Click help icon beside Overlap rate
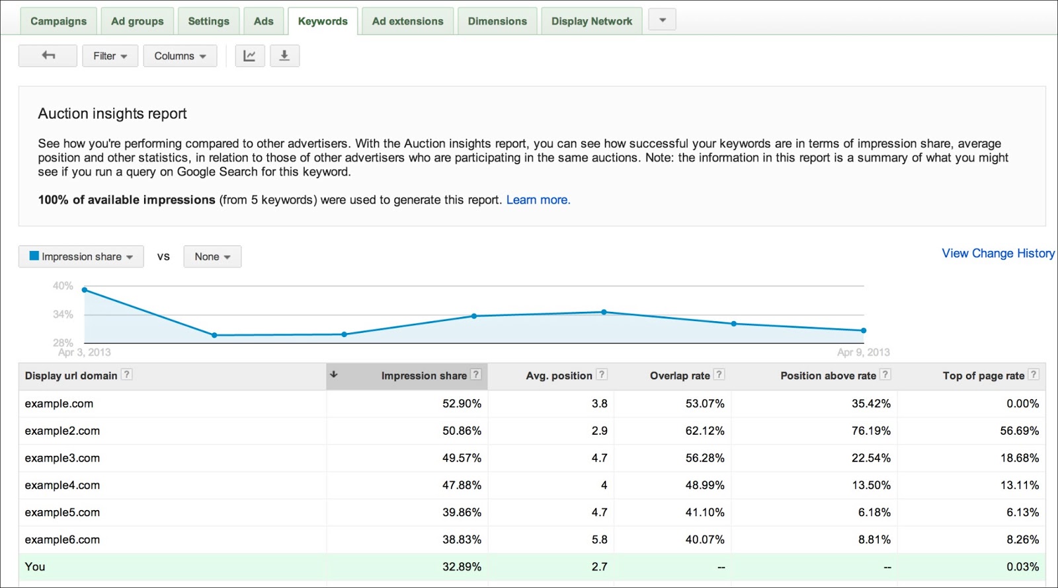 tap(719, 375)
